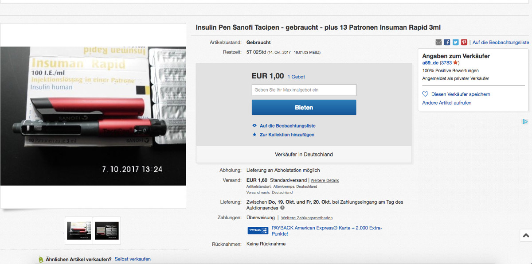Image resolution: width=532 pixels, height=264 pixels.
Task: Open Andere Artikel aufrufen link
Action: pos(447,102)
